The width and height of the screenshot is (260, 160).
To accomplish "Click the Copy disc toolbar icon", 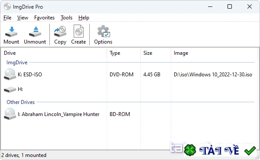I will [x=60, y=31].
